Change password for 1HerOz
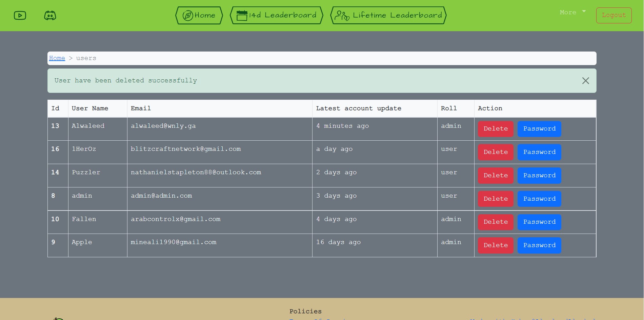The image size is (644, 320). tap(539, 152)
